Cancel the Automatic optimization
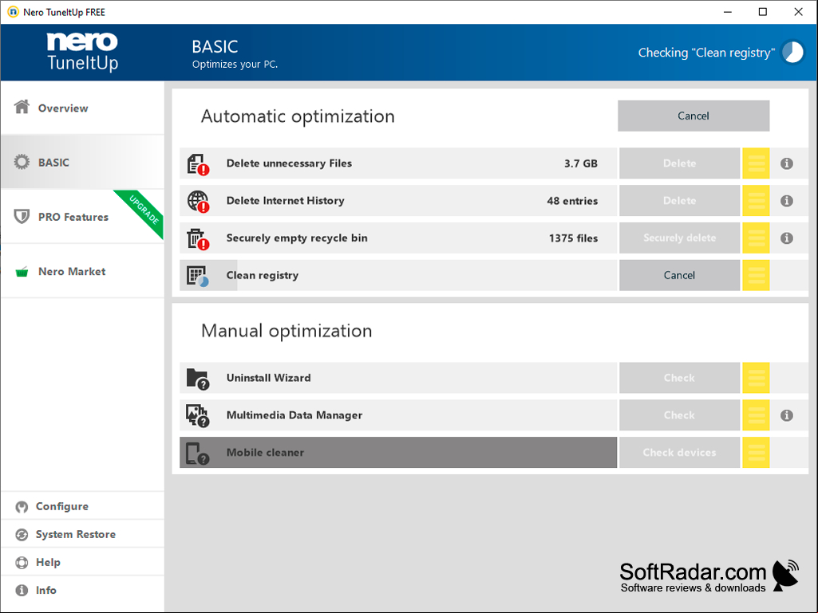818x613 pixels. tap(694, 116)
